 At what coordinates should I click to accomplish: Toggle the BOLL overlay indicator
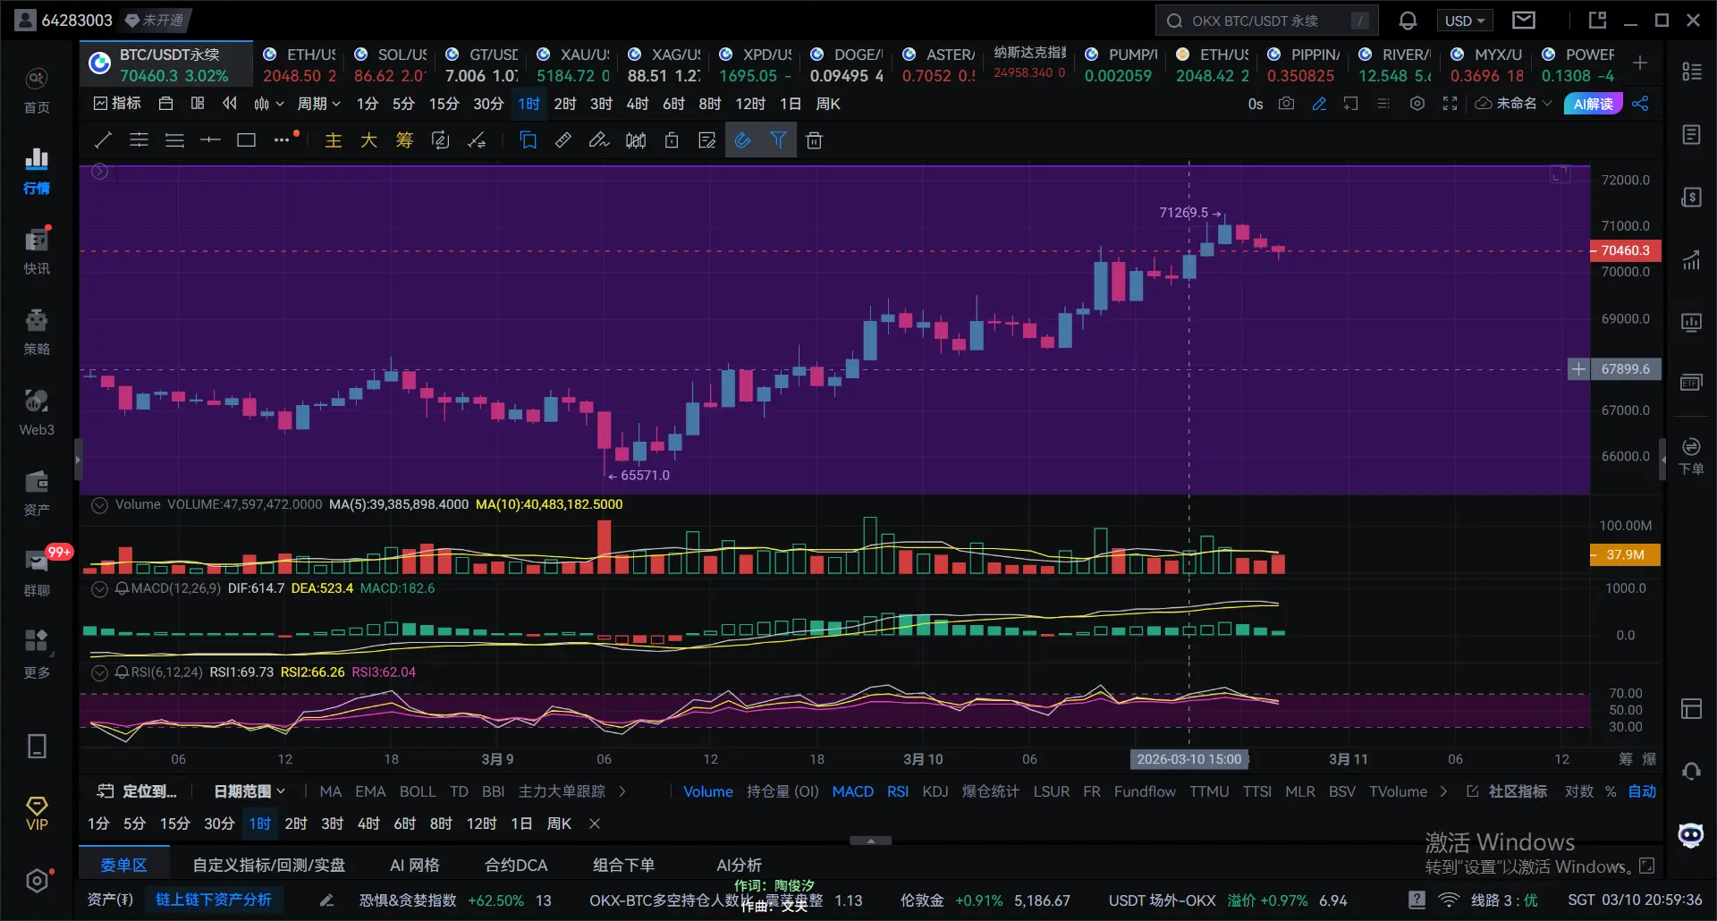(418, 791)
